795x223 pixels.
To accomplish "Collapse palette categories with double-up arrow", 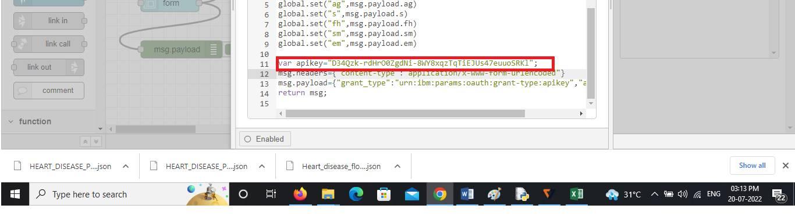I will (85, 141).
